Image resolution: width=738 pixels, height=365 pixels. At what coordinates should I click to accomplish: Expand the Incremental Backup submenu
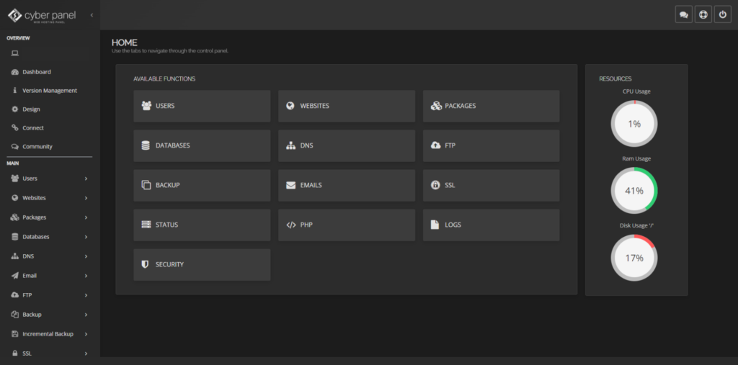(86, 334)
